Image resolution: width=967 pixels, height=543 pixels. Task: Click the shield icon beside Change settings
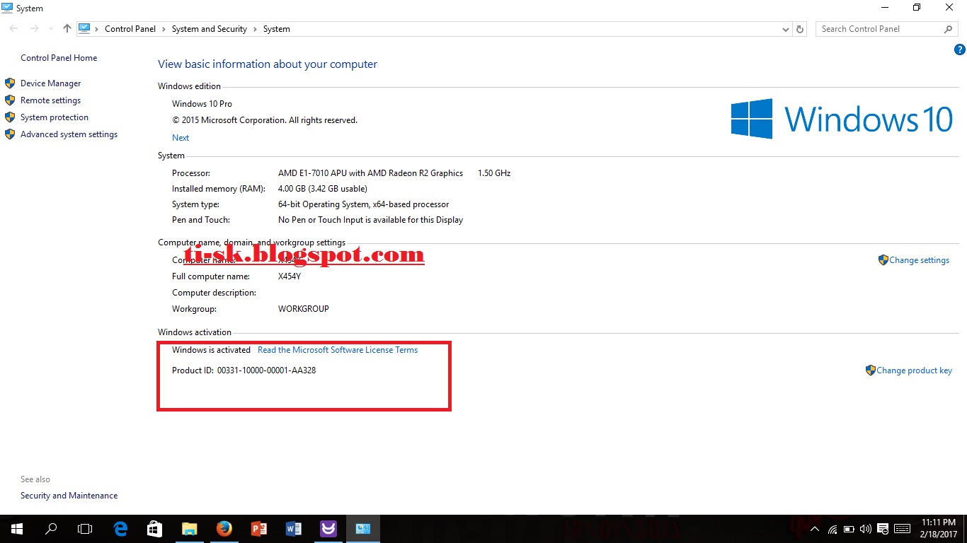tap(883, 260)
